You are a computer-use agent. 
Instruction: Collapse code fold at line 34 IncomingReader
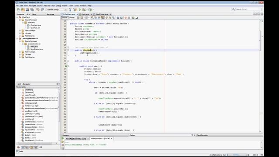(68, 61)
